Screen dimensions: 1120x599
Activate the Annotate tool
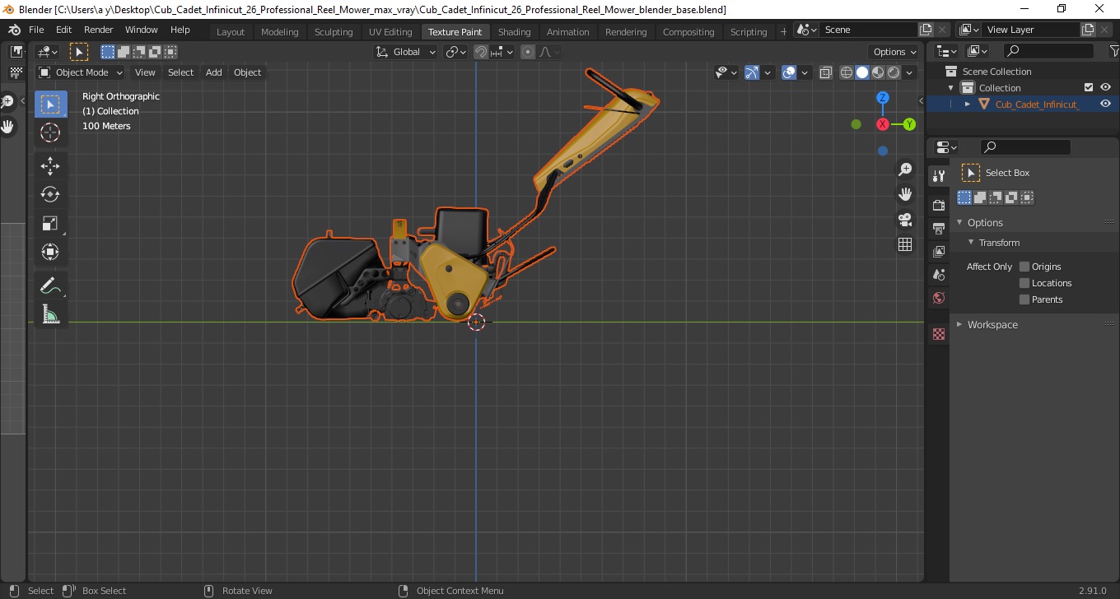click(x=50, y=286)
